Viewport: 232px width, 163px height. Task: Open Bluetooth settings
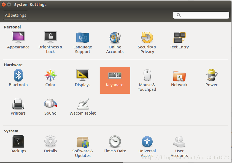[x=18, y=78]
